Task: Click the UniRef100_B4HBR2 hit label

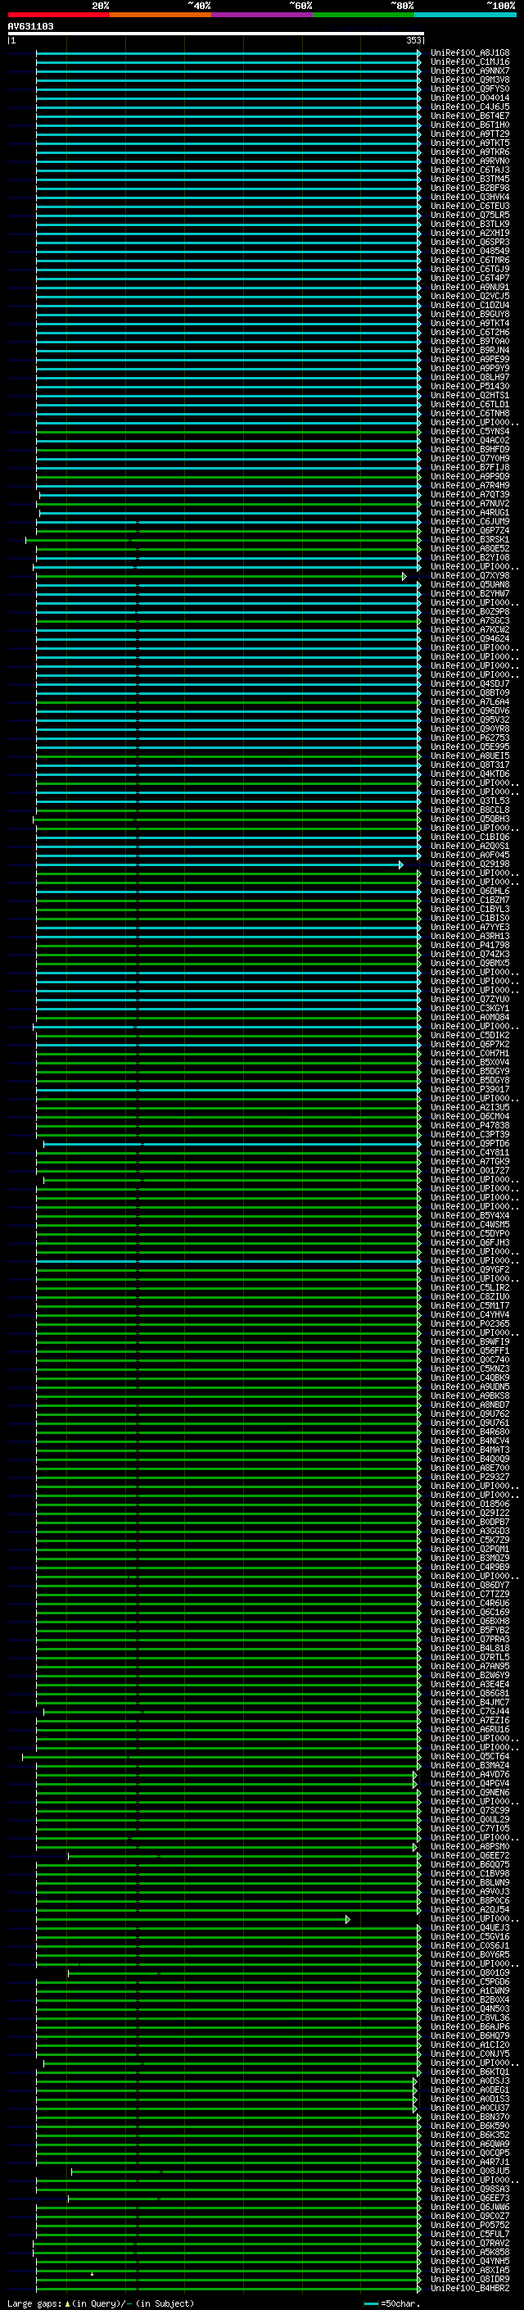Action: [x=470, y=2288]
